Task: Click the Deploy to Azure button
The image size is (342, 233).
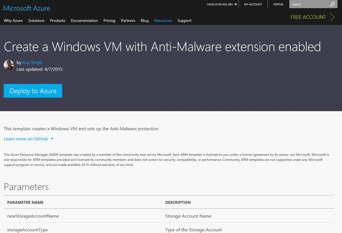Action: pyautogui.click(x=33, y=91)
